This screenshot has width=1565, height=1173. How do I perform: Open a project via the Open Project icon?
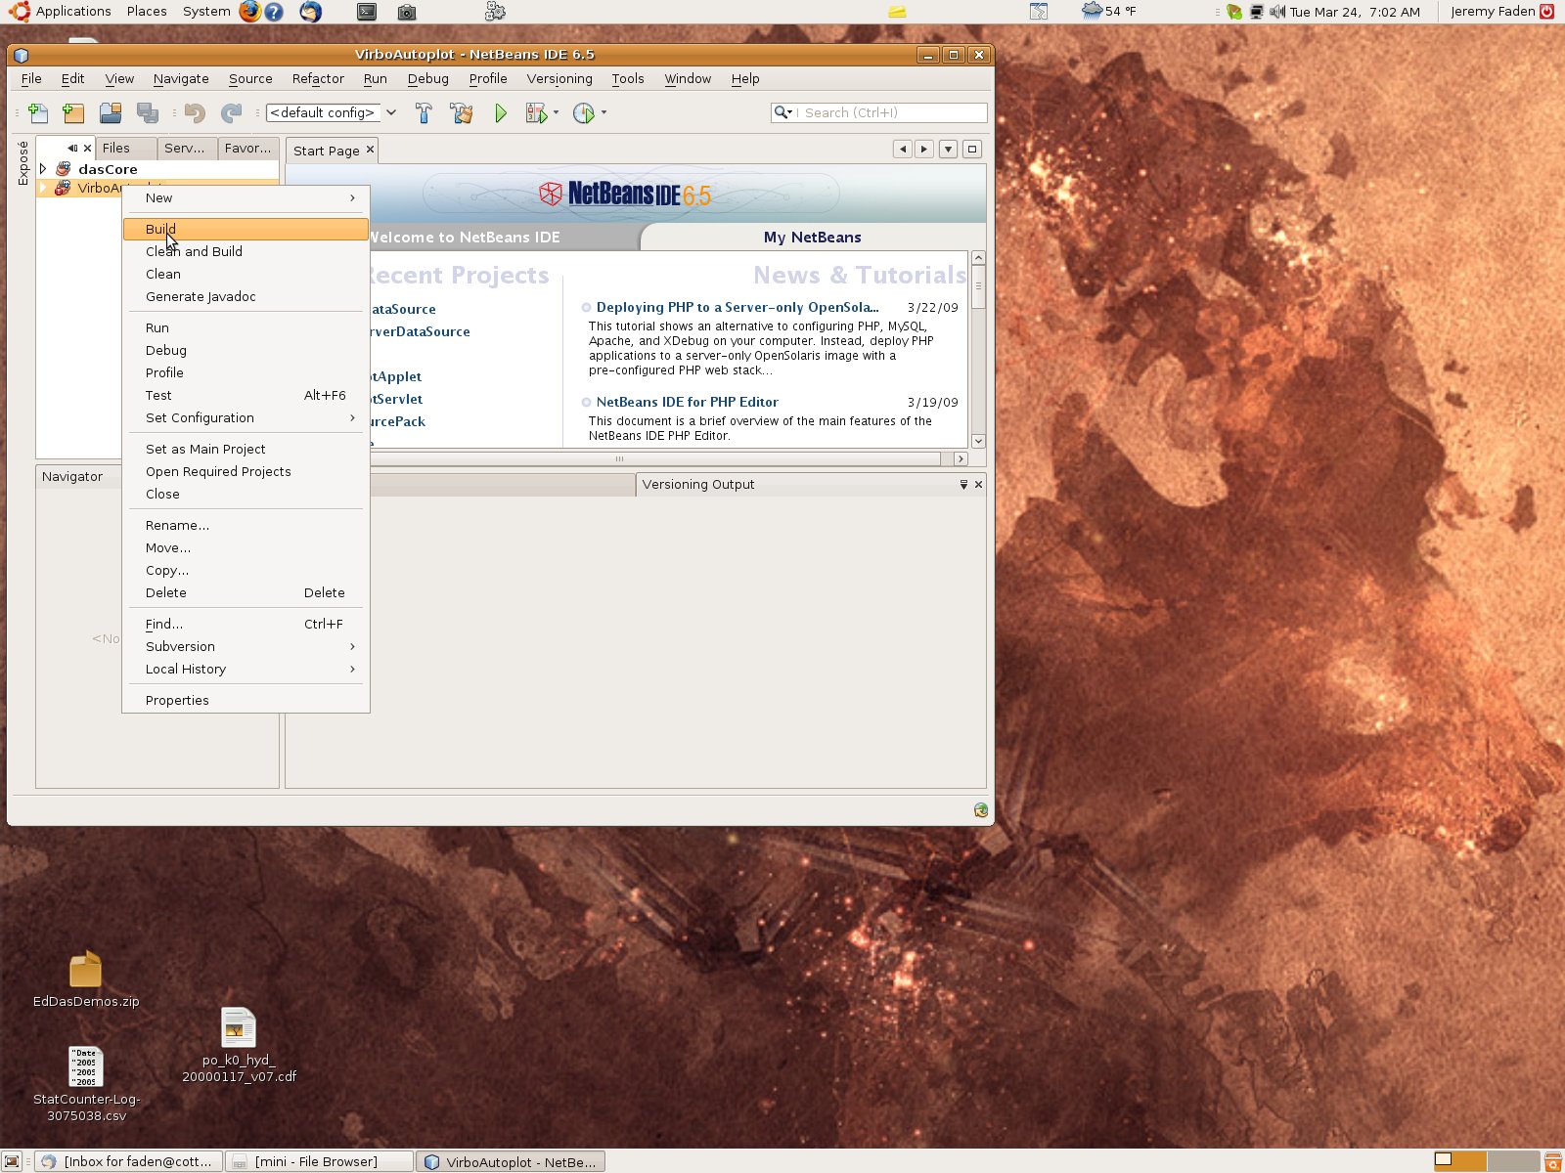click(x=111, y=112)
